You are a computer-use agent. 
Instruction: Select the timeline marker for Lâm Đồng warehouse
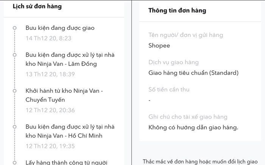(15, 55)
